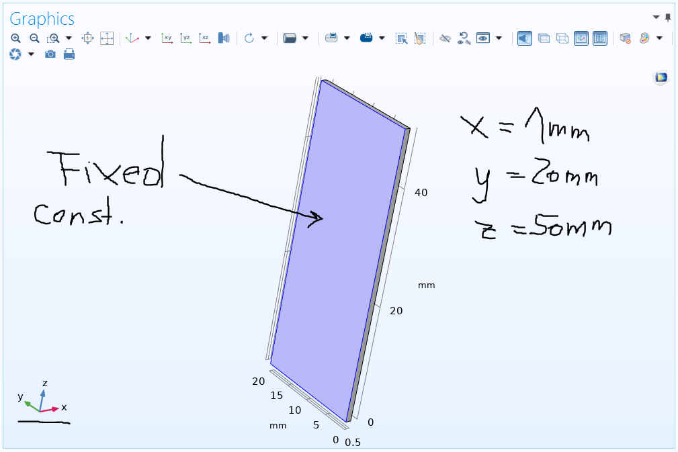Open the default view dropdown arrow

pyautogui.click(x=149, y=38)
